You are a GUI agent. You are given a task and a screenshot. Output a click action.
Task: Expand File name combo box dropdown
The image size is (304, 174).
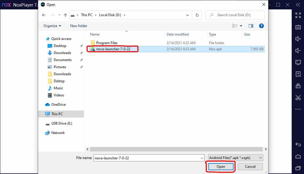(x=202, y=158)
